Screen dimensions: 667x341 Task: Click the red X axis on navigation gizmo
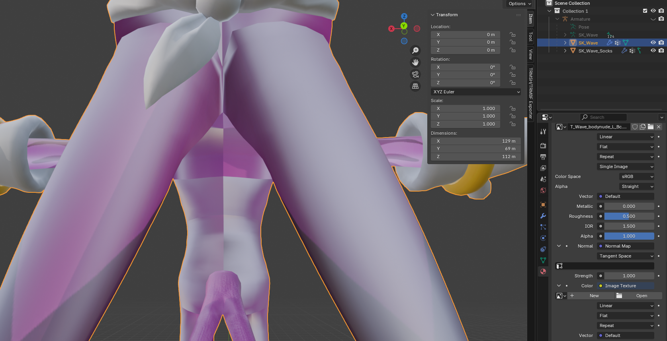pyautogui.click(x=391, y=29)
